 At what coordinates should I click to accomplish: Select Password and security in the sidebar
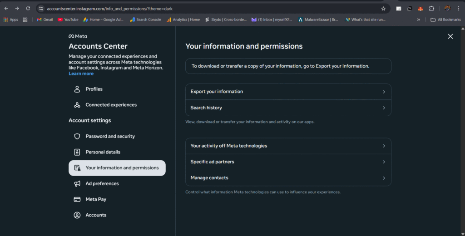117,137
